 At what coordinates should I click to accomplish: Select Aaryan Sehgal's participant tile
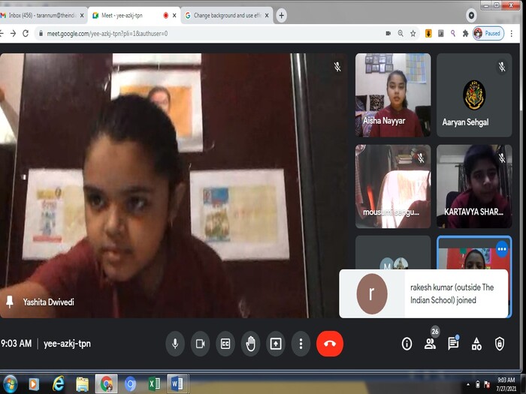point(474,95)
